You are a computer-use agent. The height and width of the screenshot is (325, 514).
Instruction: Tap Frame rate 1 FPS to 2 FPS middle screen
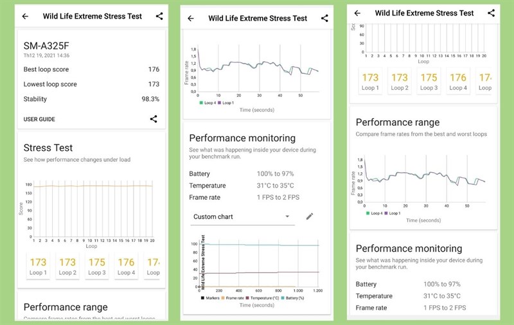pyautogui.click(x=244, y=197)
